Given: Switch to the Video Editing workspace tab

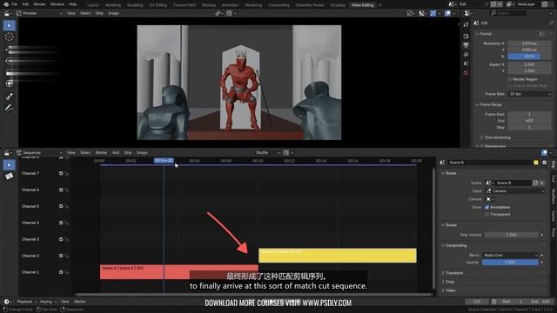Looking at the screenshot, I should click(362, 5).
